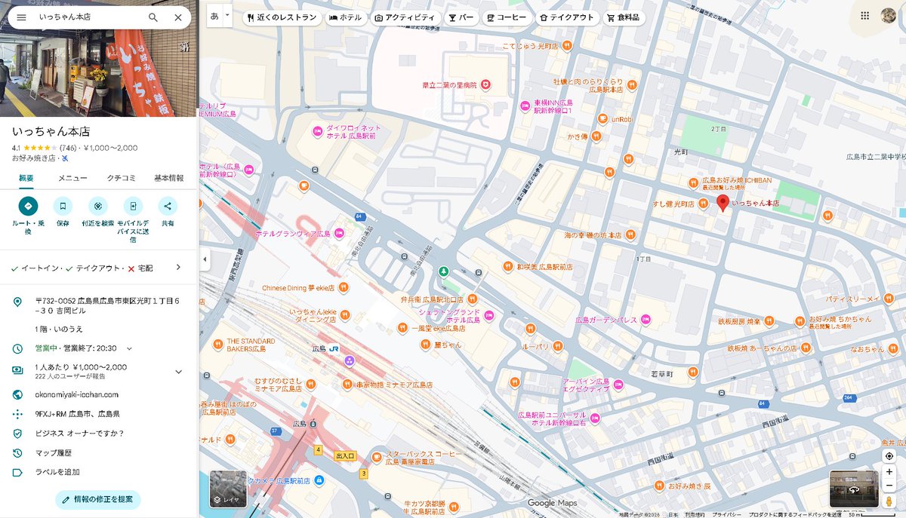Open the account profile avatar

pos(889,15)
